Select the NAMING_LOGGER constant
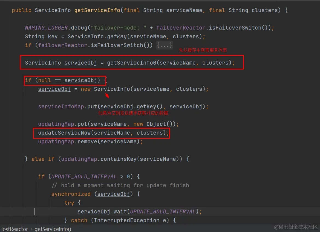The height and width of the screenshot is (232, 320). point(46,28)
